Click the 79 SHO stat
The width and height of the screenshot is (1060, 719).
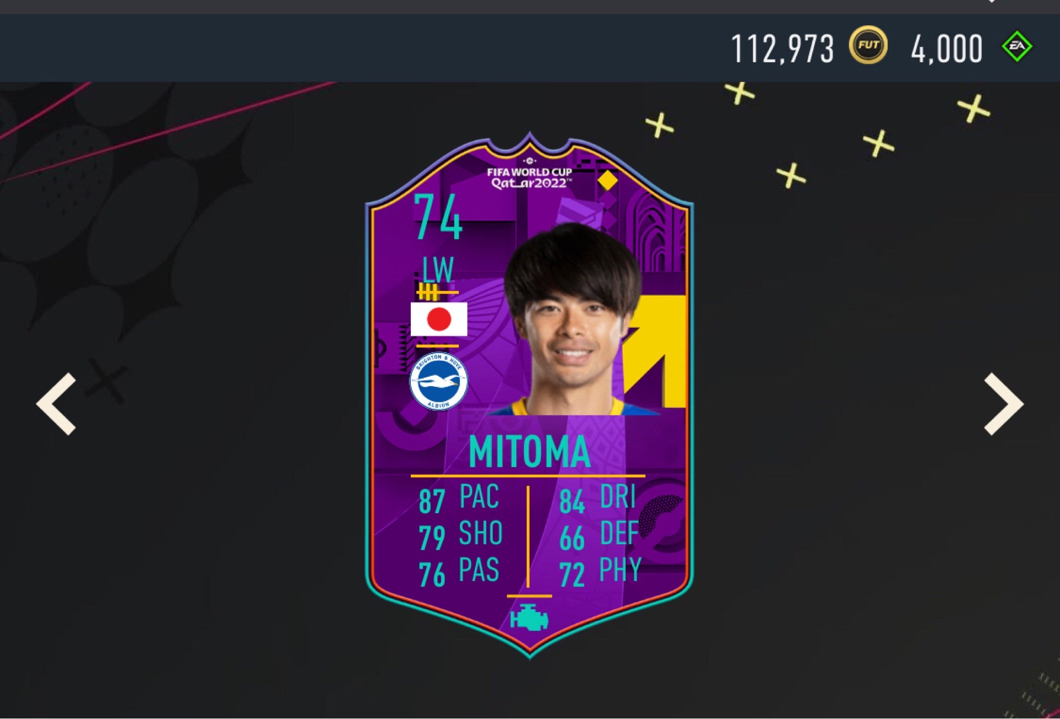click(x=460, y=535)
